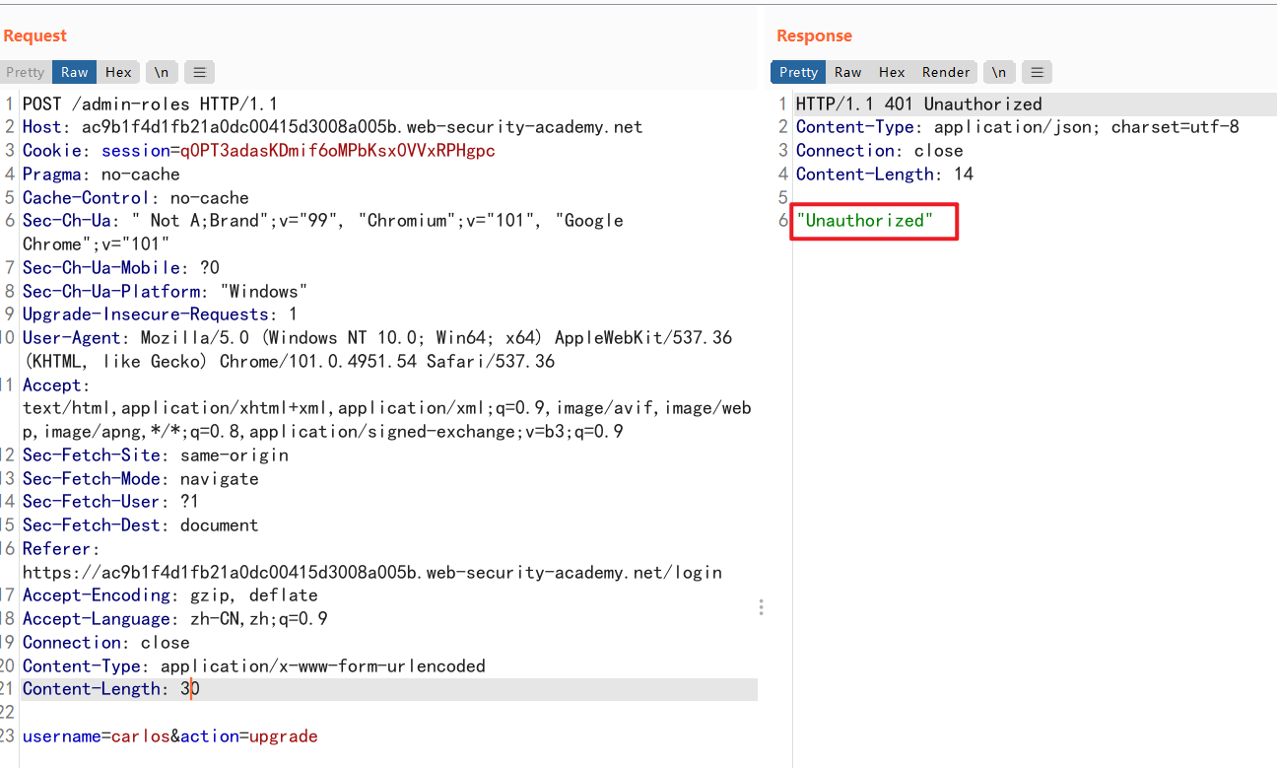1277x768 pixels.
Task: Click the response 'Content-Length: 14' line
Action: pos(885,174)
